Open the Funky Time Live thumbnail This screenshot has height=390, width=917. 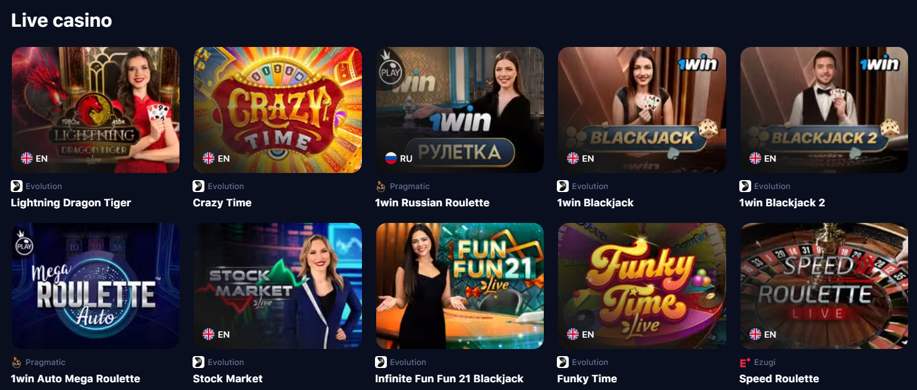642,286
